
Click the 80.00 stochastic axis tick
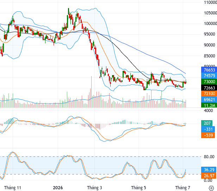[x=209, y=157]
